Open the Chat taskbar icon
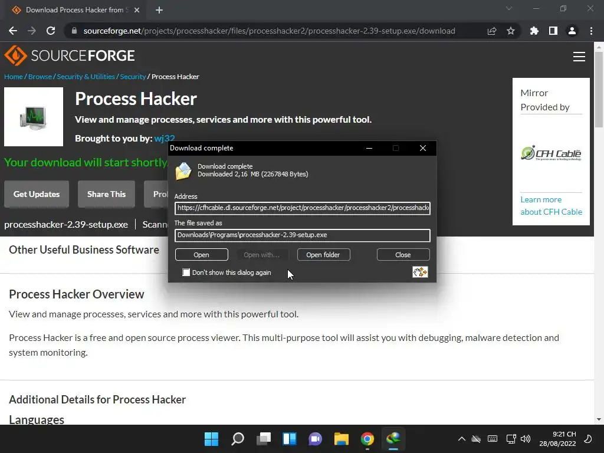The width and height of the screenshot is (604, 453). 315,439
